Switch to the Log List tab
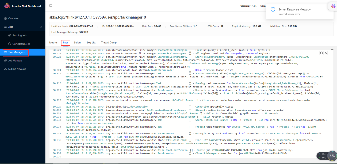The height and width of the screenshot is (164, 337). 91,42
